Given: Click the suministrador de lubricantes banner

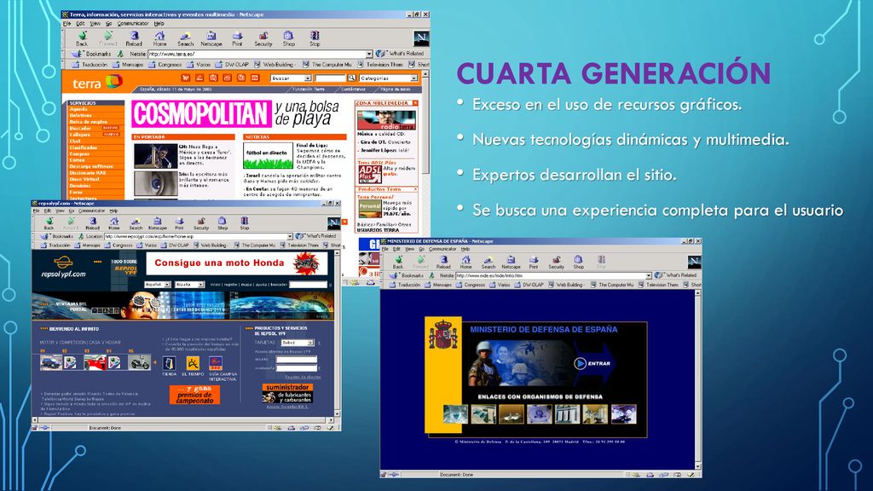Looking at the screenshot, I should point(287,393).
